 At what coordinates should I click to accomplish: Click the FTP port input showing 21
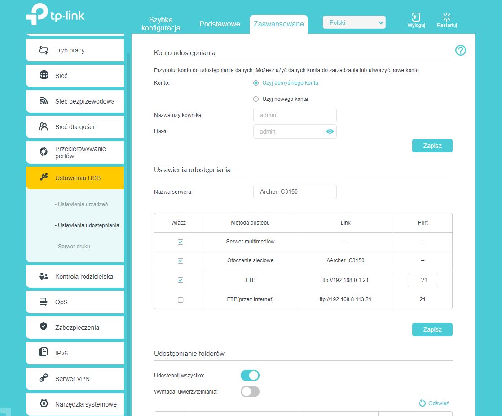pyautogui.click(x=423, y=280)
